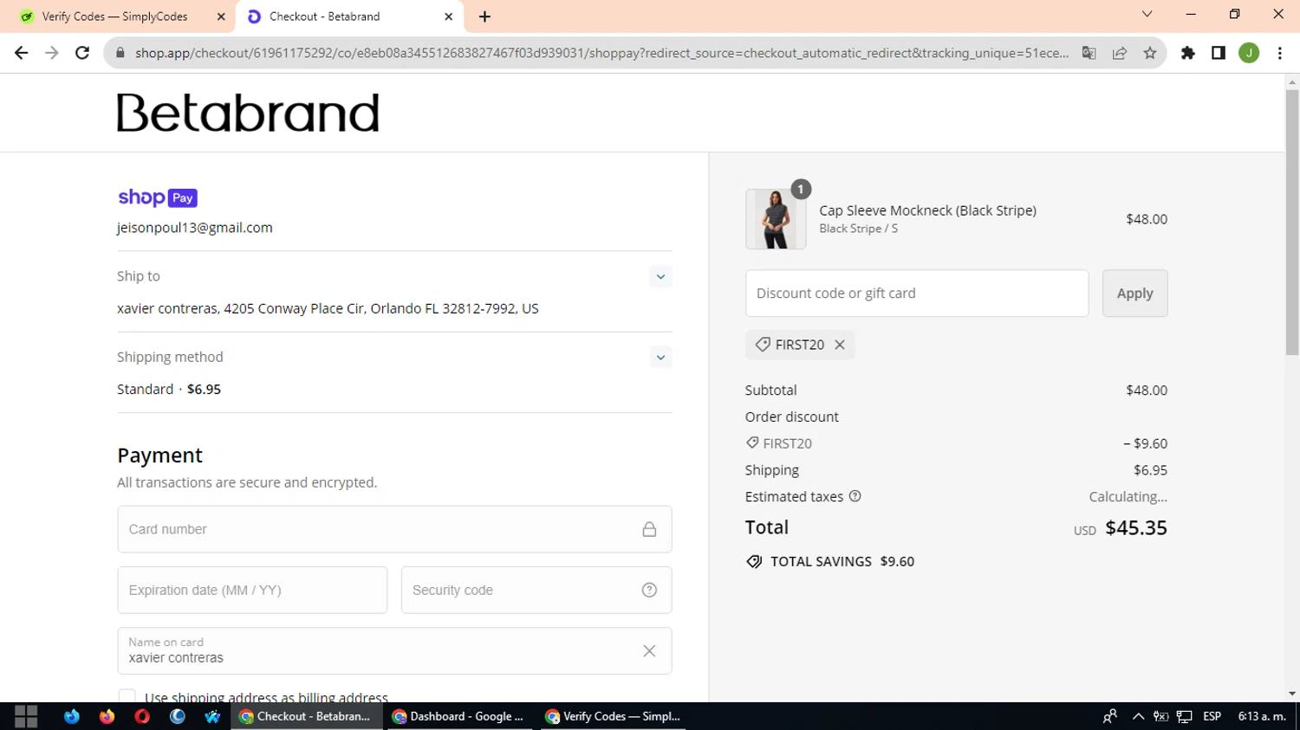Click the Cap Sleeve Mockneck (Black Stripe) title

[927, 210]
